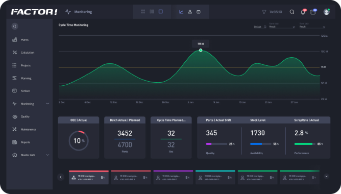Select the cyan-topped CNC machine card
Image resolution: width=341 pixels, height=194 pixels.
tap(215, 177)
